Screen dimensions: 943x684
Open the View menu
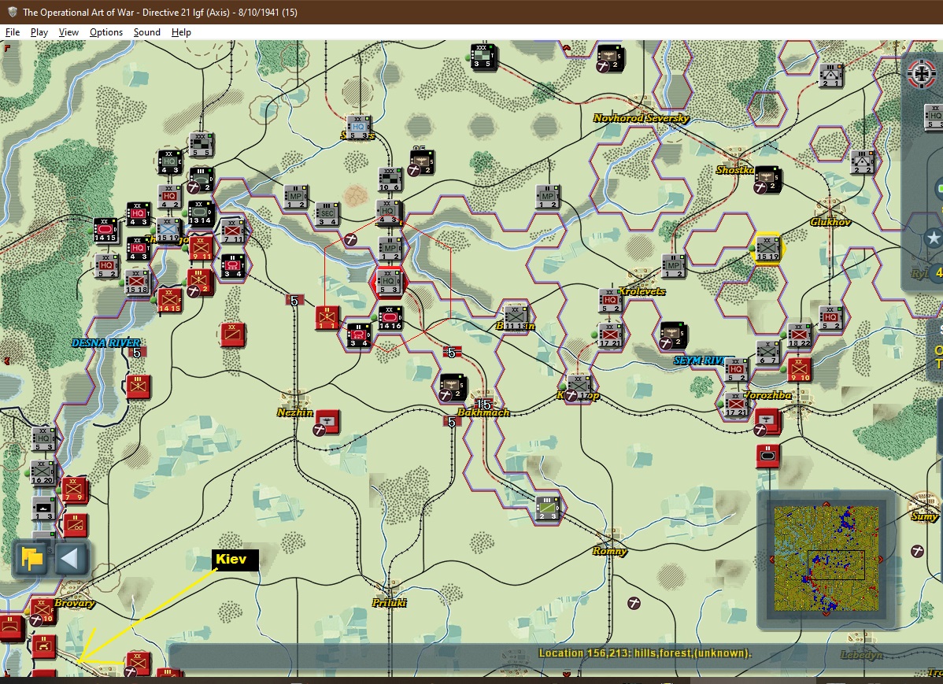(x=68, y=32)
